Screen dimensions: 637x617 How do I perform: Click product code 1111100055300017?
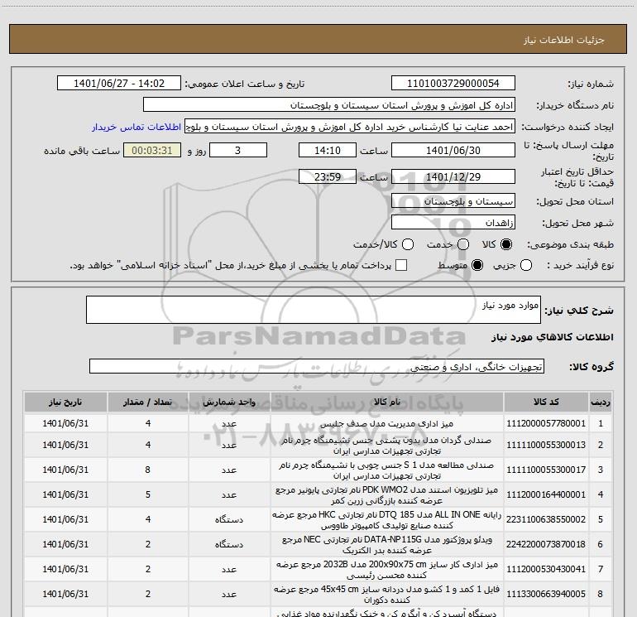point(546,470)
